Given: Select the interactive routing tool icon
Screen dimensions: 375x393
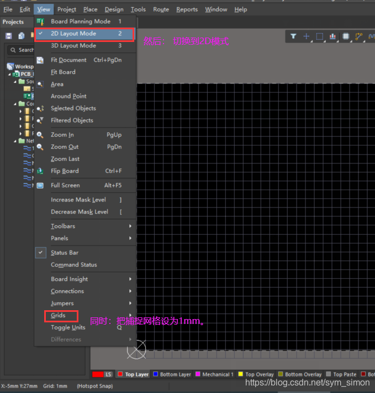Looking at the screenshot, I should click(x=359, y=36).
